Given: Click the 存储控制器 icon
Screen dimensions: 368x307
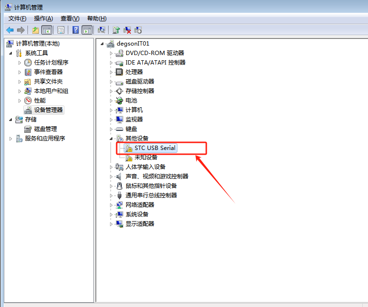Looking at the screenshot, I should (x=120, y=91).
